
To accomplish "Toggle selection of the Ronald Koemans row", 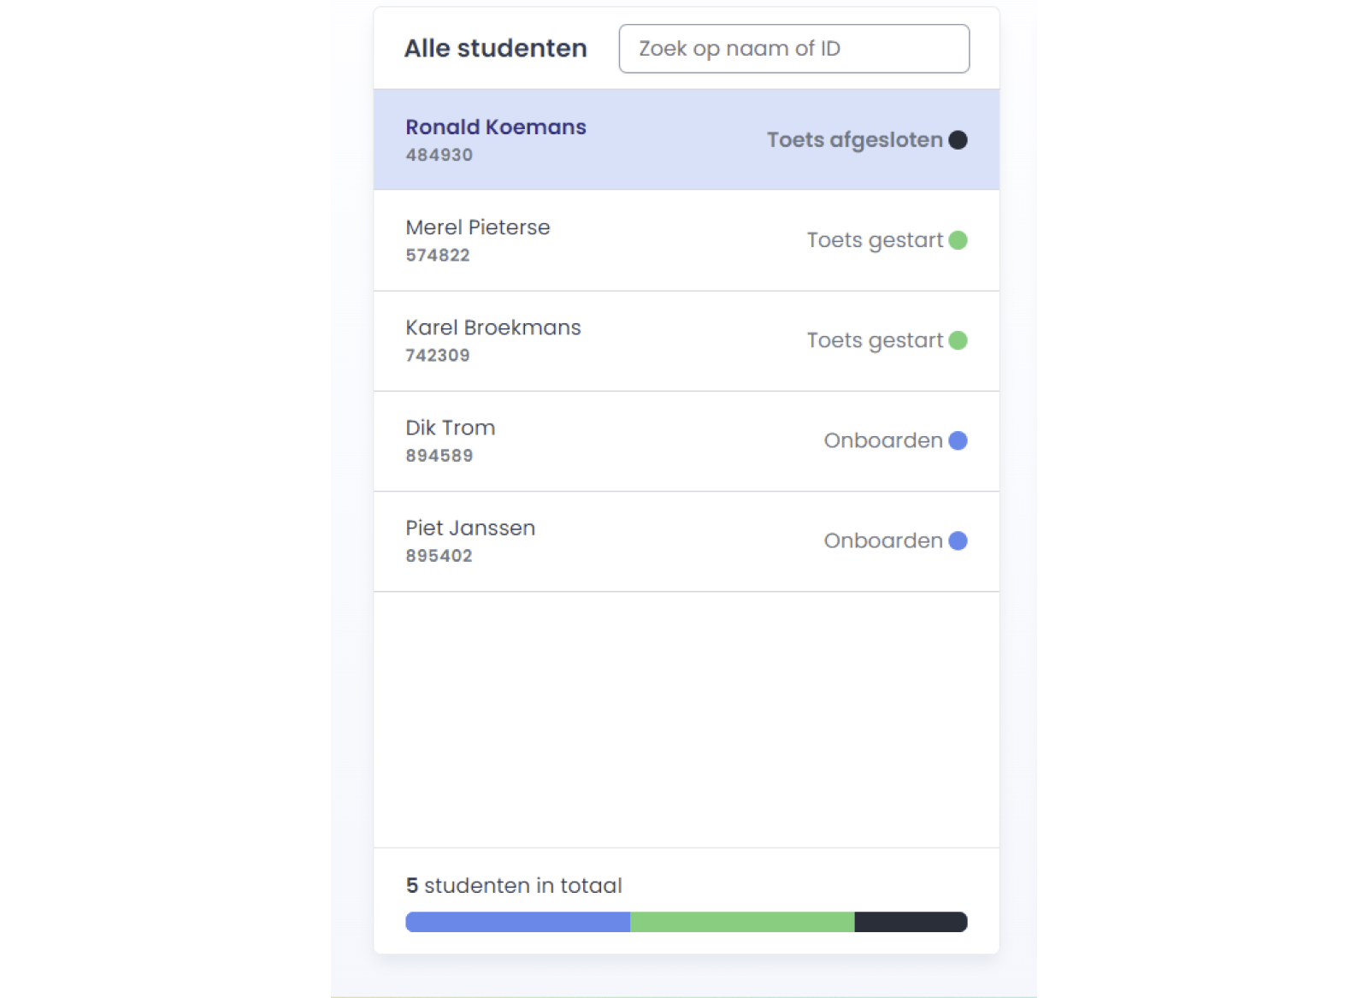I will pyautogui.click(x=684, y=139).
